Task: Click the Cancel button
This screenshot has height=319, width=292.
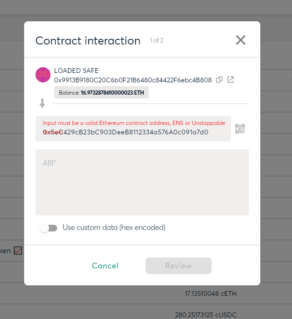Action: coord(105,266)
